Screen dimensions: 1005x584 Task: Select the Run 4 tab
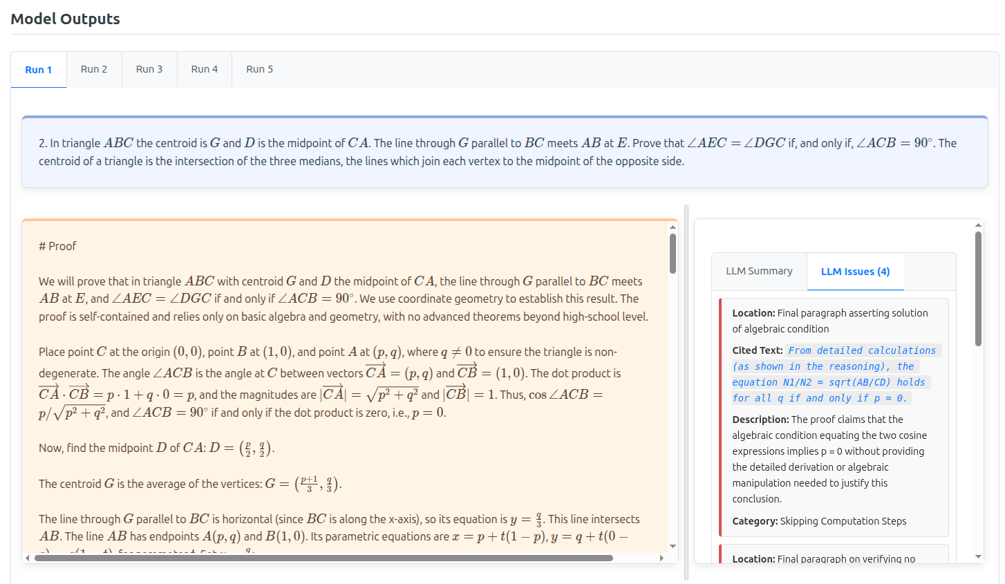205,69
